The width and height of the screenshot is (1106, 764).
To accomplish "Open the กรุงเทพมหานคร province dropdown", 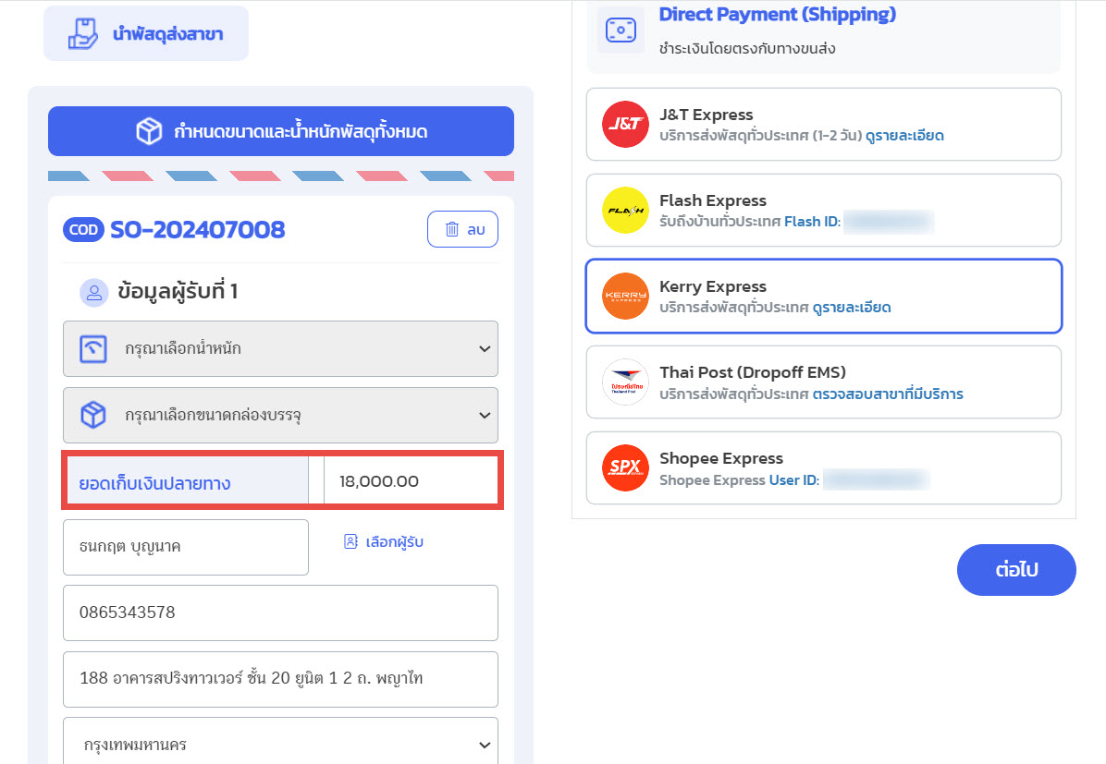I will click(x=280, y=745).
